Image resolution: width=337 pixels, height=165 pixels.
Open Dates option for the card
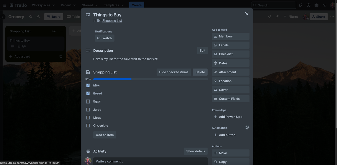click(230, 63)
